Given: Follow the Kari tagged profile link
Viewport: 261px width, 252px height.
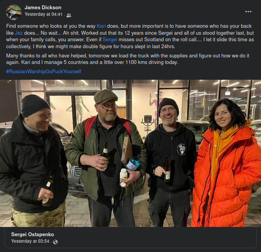Looking at the screenshot, I should coord(101,26).
